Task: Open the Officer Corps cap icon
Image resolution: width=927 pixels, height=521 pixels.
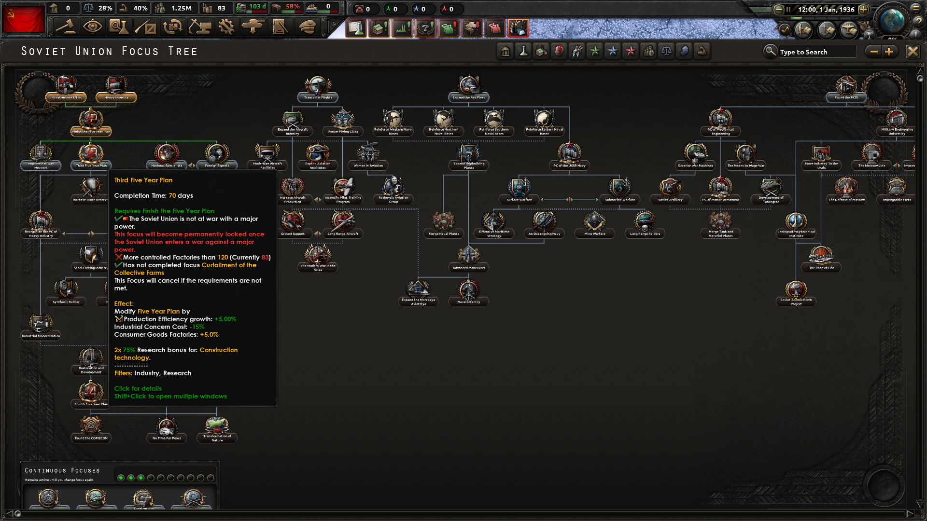Action: click(307, 27)
